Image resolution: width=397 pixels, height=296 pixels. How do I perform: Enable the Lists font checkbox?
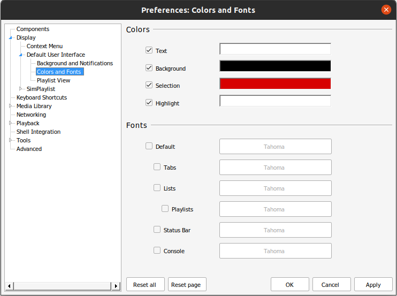click(x=157, y=188)
